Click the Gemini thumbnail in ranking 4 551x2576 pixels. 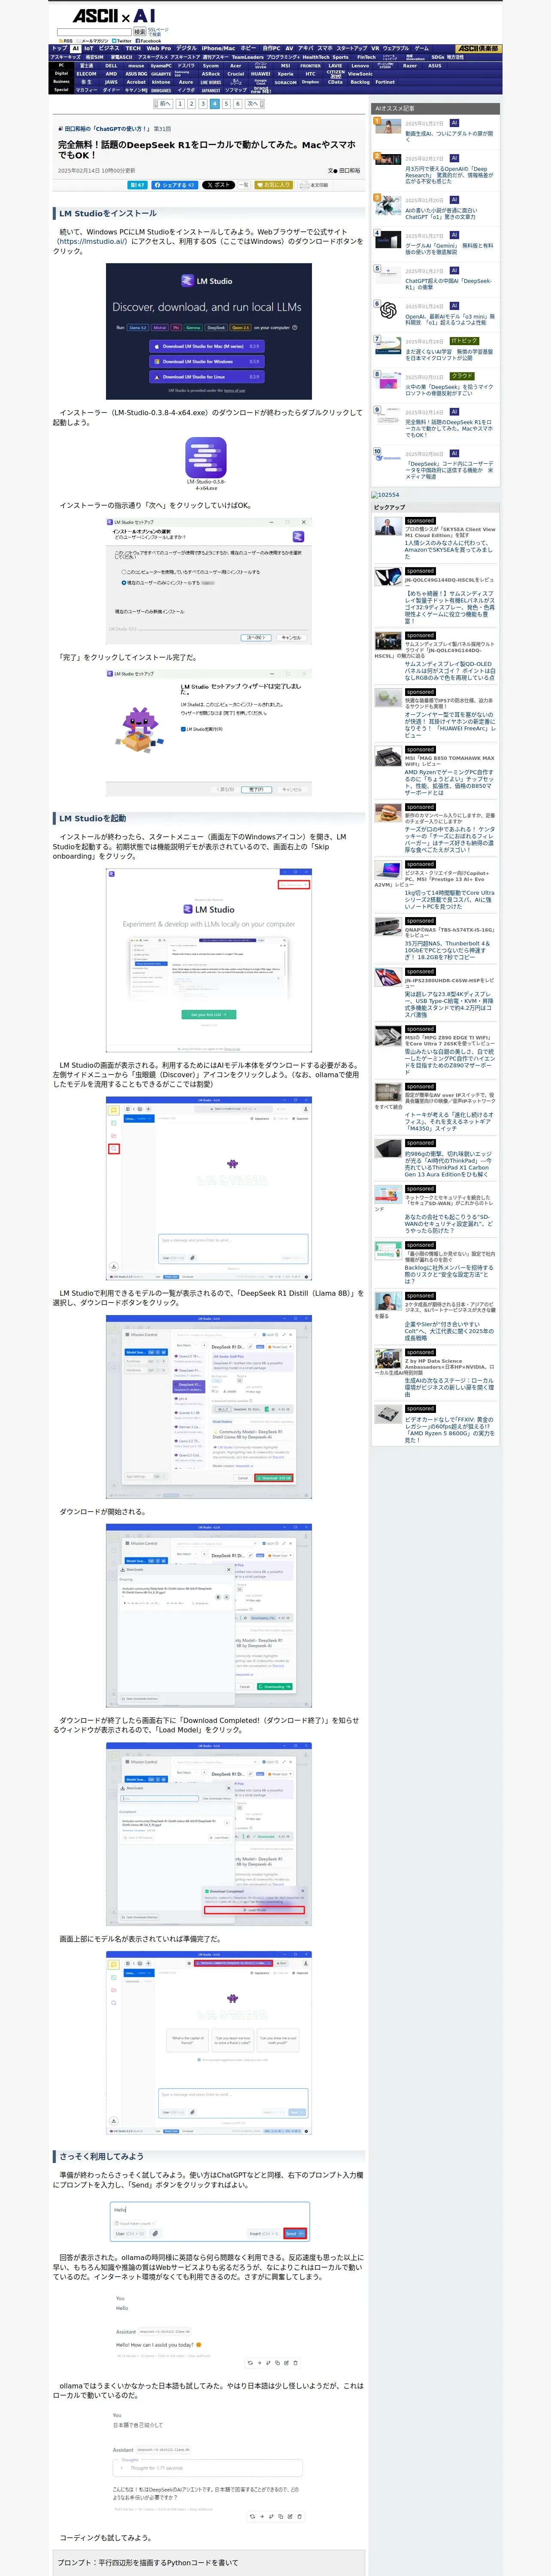click(388, 239)
